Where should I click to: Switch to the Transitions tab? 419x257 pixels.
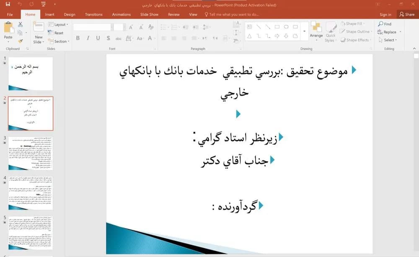coord(93,14)
